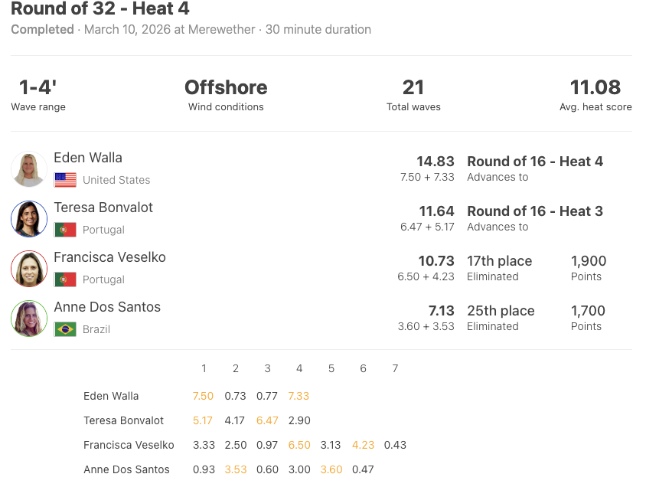Viewport: 646px width, 487px height.
Task: Click Teresa Bonvalot's avatar picture
Action: coord(29,219)
